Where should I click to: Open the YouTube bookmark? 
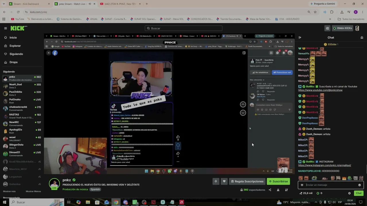[17, 19]
